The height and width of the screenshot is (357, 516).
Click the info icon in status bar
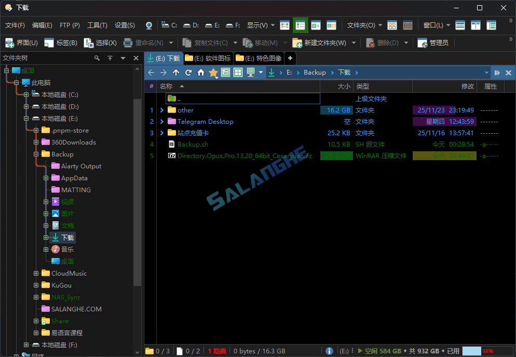pyautogui.click(x=329, y=351)
